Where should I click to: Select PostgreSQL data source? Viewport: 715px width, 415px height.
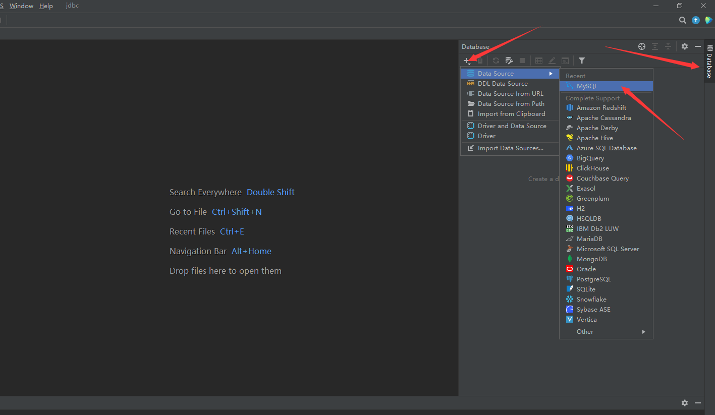pos(606,279)
